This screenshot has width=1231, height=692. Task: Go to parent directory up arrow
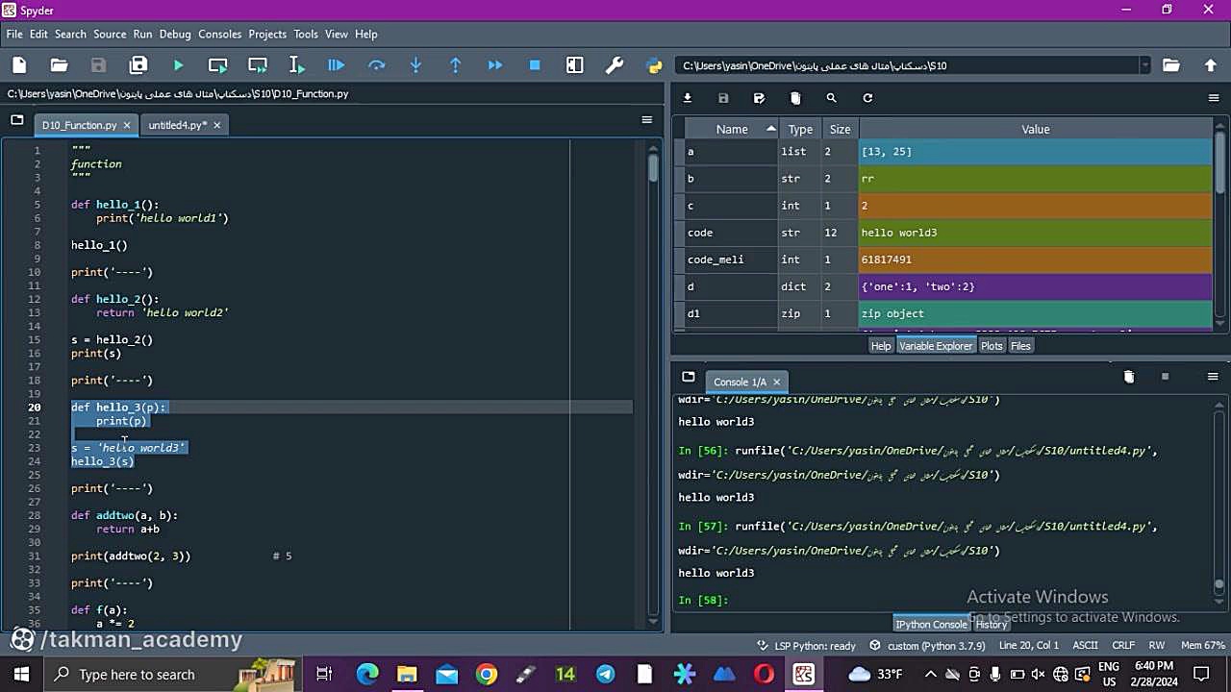1211,65
